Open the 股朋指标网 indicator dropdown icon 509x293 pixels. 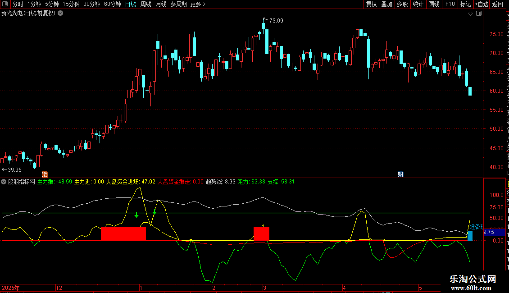[4, 182]
